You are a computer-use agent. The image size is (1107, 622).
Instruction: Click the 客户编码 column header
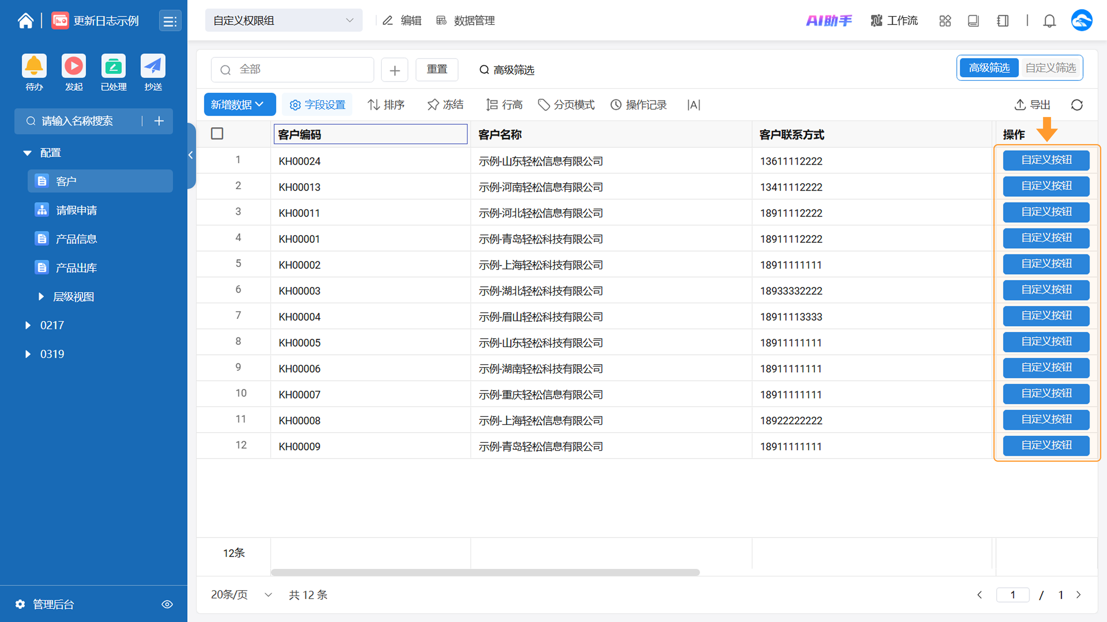click(x=370, y=134)
